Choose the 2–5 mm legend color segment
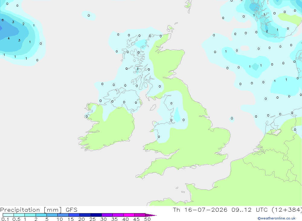This screenshot has height=221, width=302. (41, 215)
